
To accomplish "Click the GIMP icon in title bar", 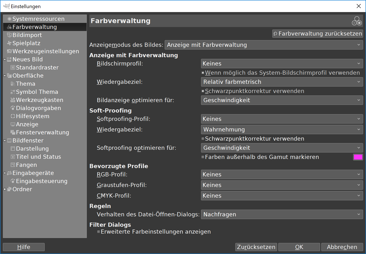I will click(6, 6).
